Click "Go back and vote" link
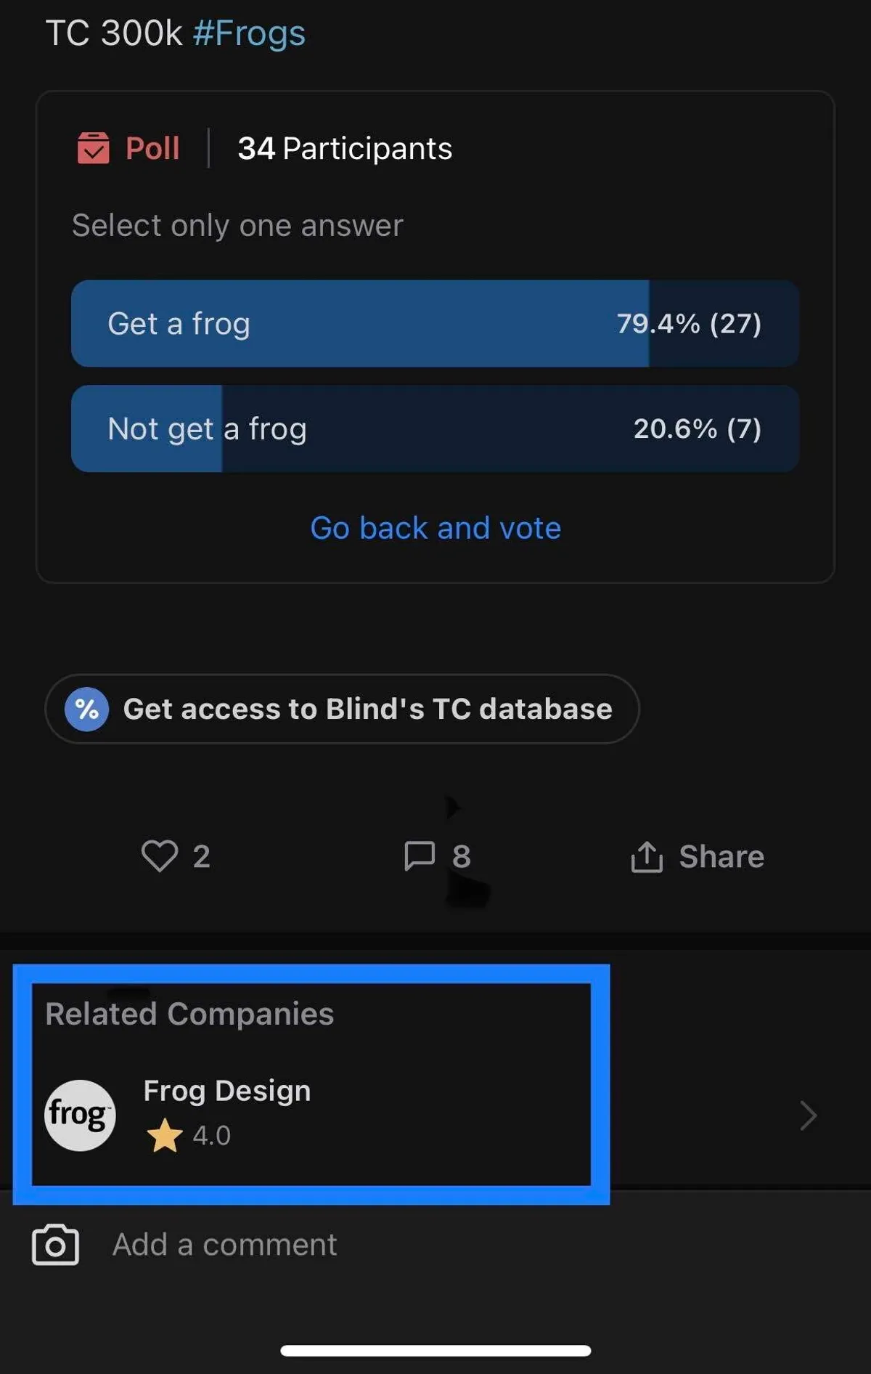Viewport: 871px width, 1374px height. 435,528
